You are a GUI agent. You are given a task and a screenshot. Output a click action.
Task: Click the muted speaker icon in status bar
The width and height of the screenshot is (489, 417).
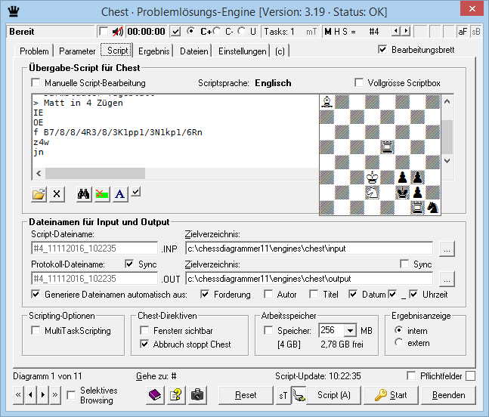pos(118,32)
